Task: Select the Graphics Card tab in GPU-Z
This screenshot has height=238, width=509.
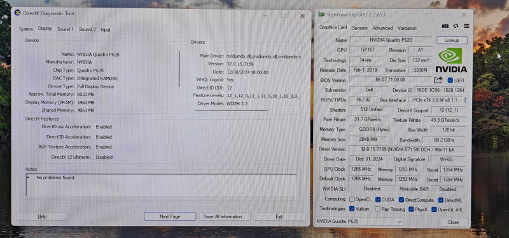Action: [x=333, y=27]
